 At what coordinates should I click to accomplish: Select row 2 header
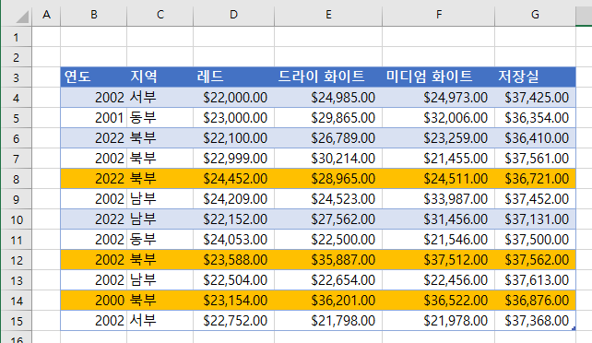(17, 57)
